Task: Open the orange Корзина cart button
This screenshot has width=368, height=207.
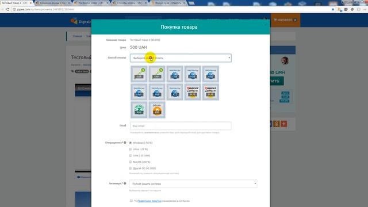Action: click(x=285, y=20)
